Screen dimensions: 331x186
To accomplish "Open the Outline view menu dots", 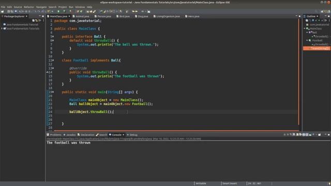I will click(329, 21).
